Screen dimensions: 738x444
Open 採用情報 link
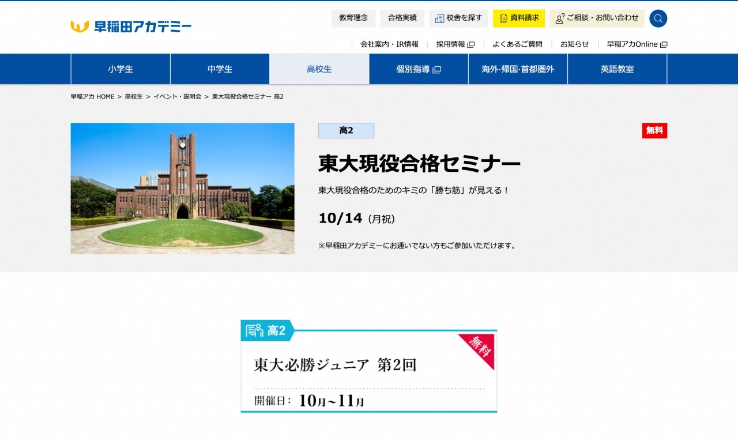455,44
